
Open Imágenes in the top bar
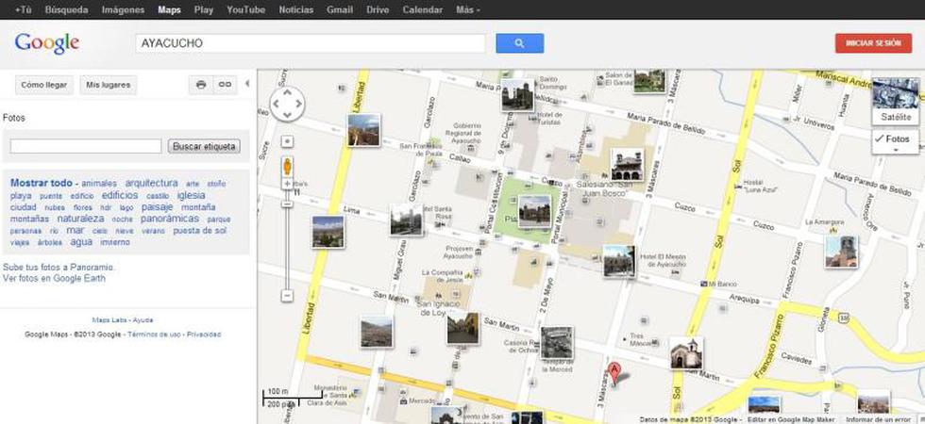coord(123,10)
